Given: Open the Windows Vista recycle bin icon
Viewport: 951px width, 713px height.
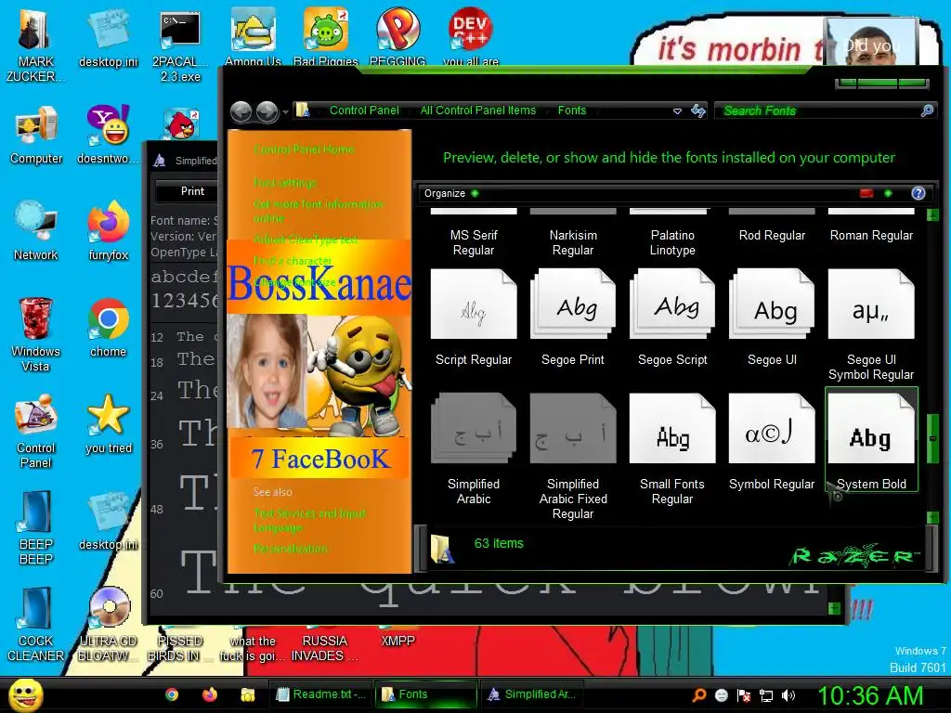Looking at the screenshot, I should click(x=36, y=334).
